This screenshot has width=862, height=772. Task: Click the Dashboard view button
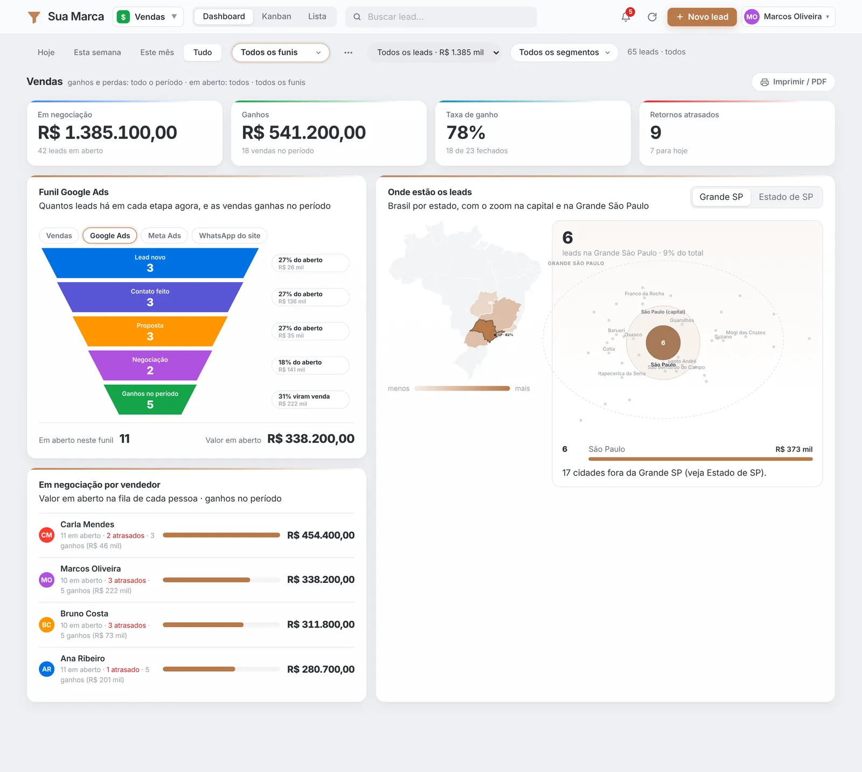pyautogui.click(x=224, y=17)
